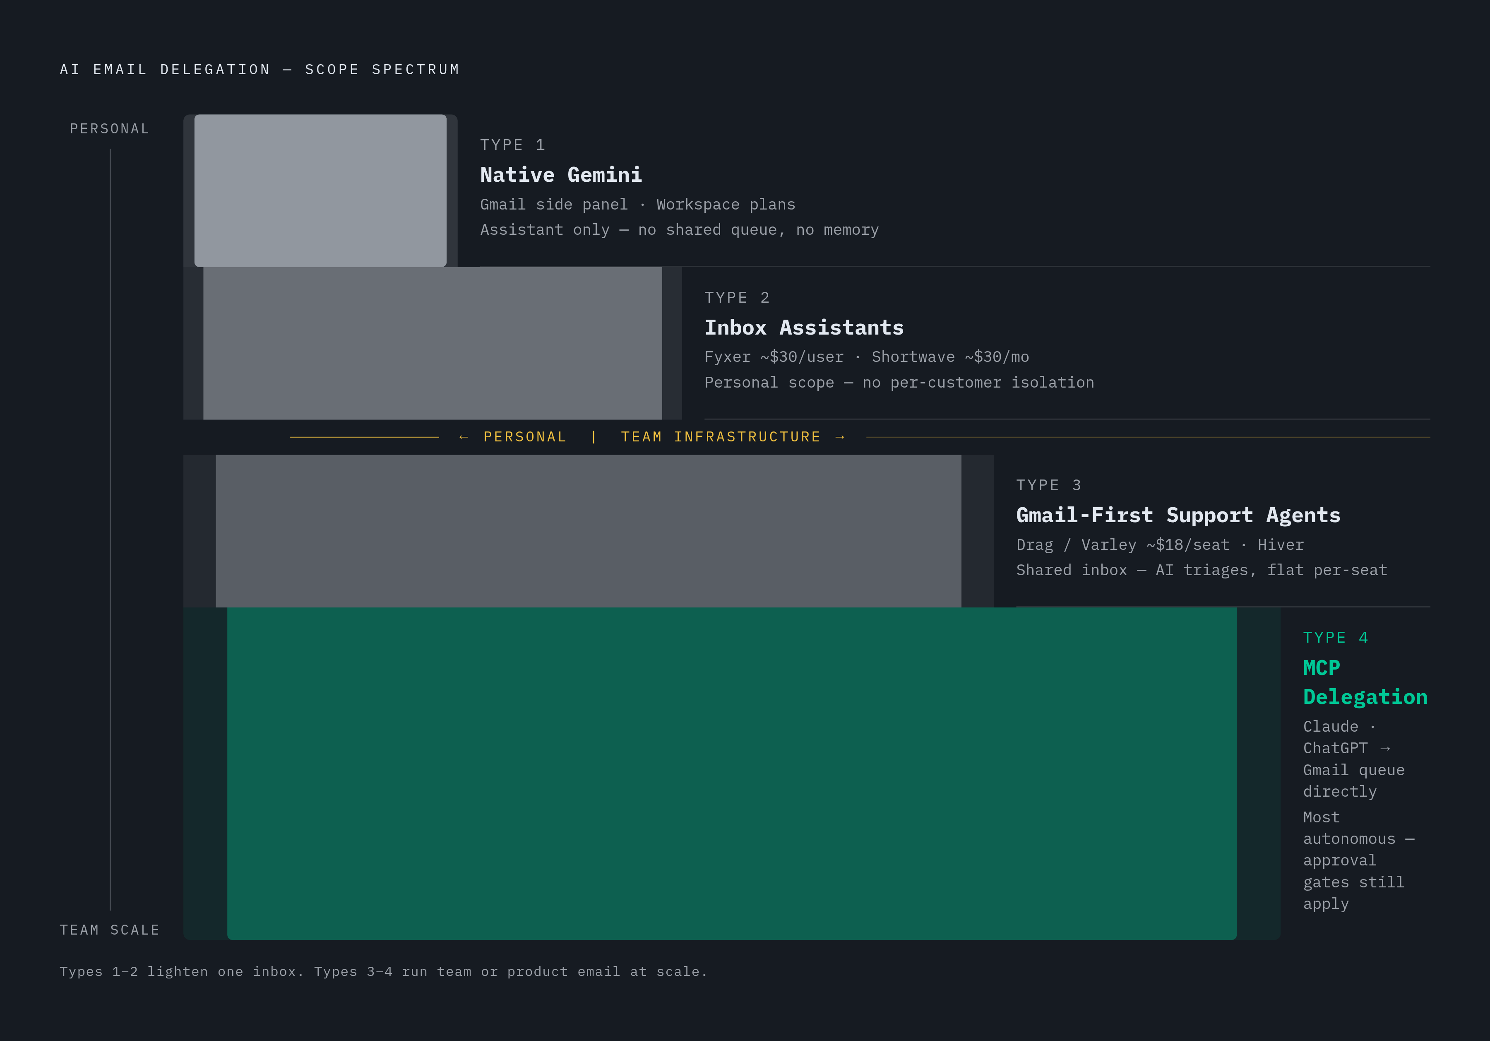Click the 'Native Gemini' heading
The width and height of the screenshot is (1490, 1041).
pos(561,175)
